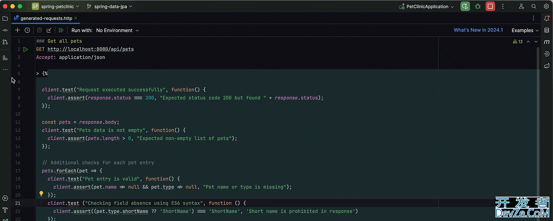Open What's New in 2024.1 link
This screenshot has width=553, height=221.
tap(478, 30)
